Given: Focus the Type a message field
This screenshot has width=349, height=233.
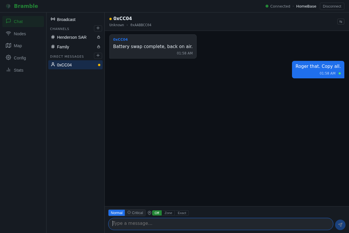Looking at the screenshot, I should click(x=221, y=224).
